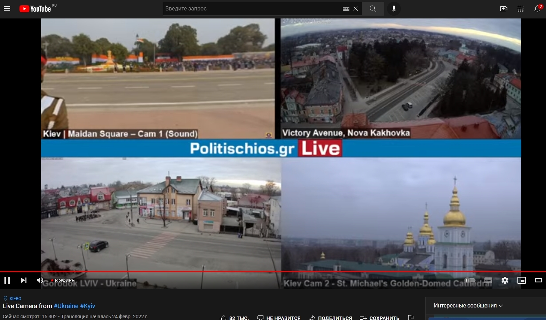546x320 pixels.
Task: Click the video title 'Live Camera from'
Action: pos(27,306)
